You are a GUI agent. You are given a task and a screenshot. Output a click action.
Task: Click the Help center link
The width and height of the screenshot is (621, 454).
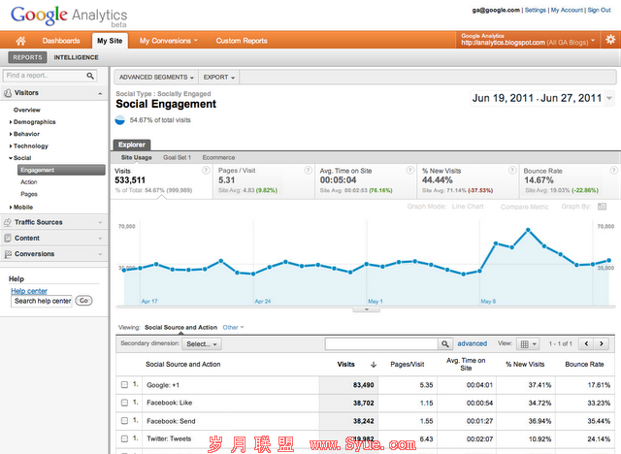point(29,291)
